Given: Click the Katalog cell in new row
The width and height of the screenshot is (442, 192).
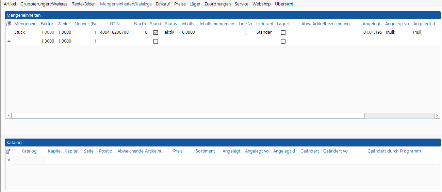Looking at the screenshot, I should tap(29, 160).
